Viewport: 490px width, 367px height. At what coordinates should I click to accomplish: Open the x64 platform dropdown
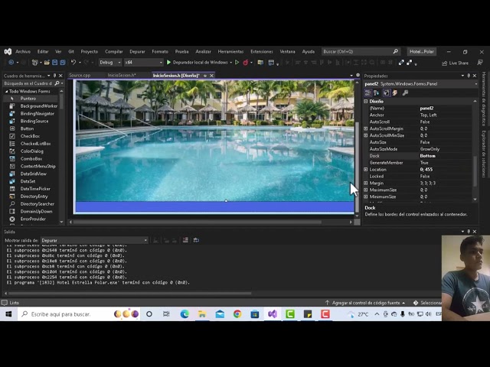143,63
